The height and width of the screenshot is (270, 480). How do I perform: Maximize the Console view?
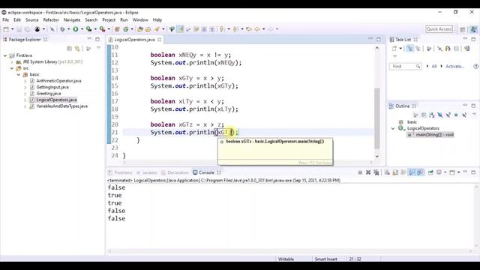pyautogui.click(x=473, y=172)
